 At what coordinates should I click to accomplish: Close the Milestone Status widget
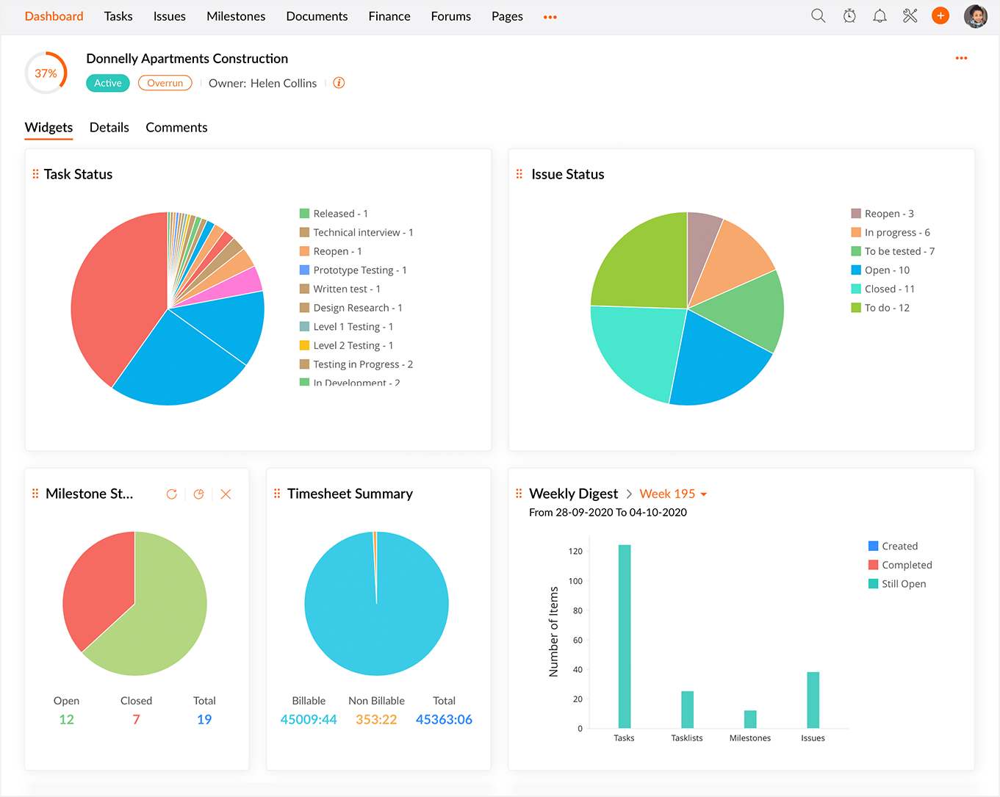[x=226, y=494]
